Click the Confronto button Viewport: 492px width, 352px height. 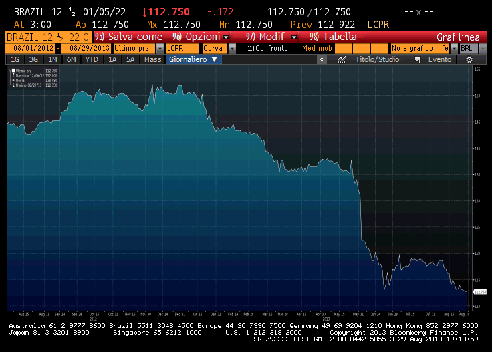pyautogui.click(x=267, y=49)
